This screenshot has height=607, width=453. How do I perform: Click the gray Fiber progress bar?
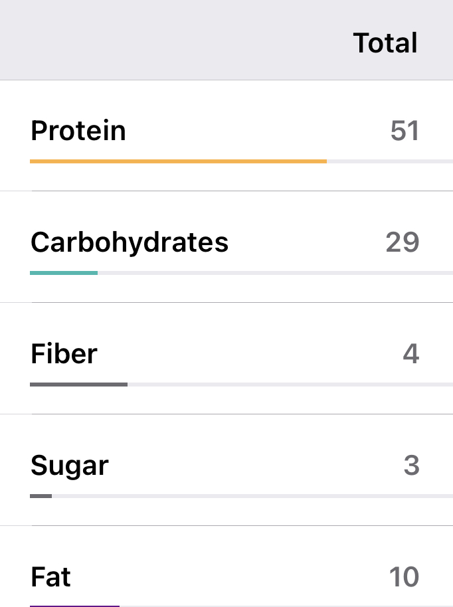point(78,384)
